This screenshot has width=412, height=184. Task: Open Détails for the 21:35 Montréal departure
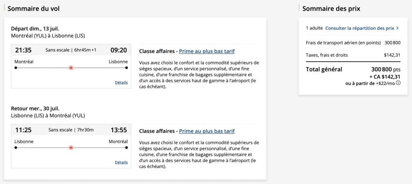(121, 83)
